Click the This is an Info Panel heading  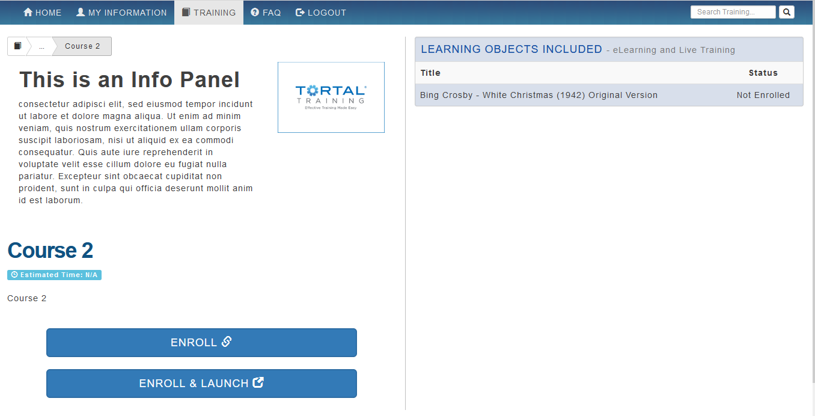[x=129, y=80]
